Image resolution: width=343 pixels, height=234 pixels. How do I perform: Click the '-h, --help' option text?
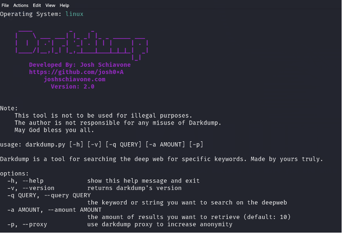point(25,181)
